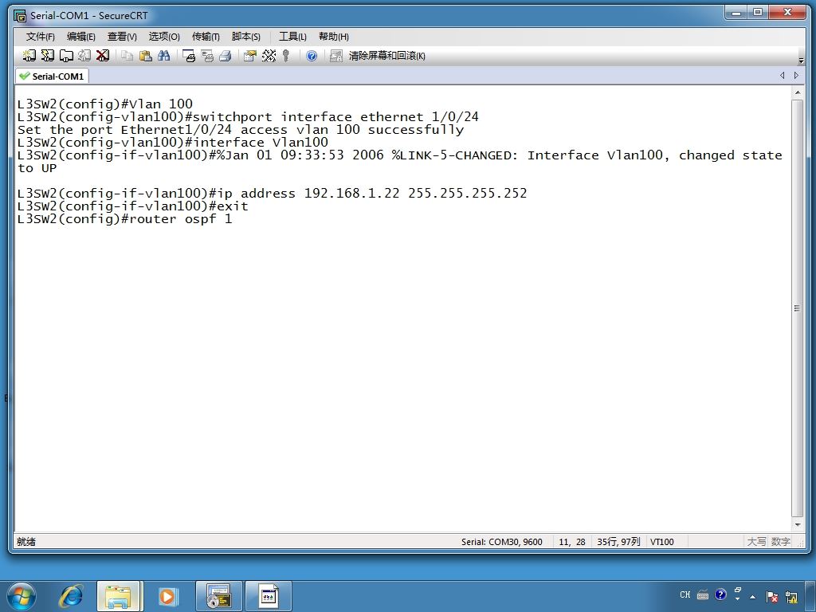The width and height of the screenshot is (816, 612).
Task: Open the 帮助(H) menu
Action: pyautogui.click(x=334, y=37)
